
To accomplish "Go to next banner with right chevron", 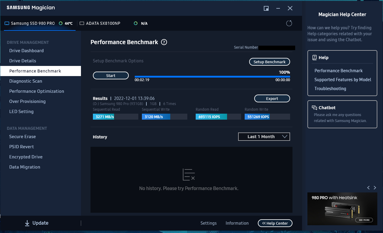I will [375, 188].
